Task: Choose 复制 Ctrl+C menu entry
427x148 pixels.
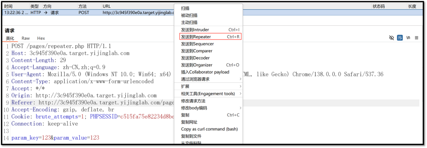Action: [208, 115]
